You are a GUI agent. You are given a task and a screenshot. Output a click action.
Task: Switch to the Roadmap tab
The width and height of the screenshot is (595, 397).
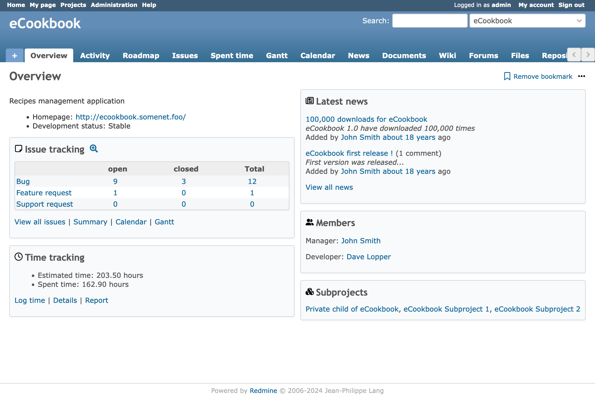(x=141, y=56)
